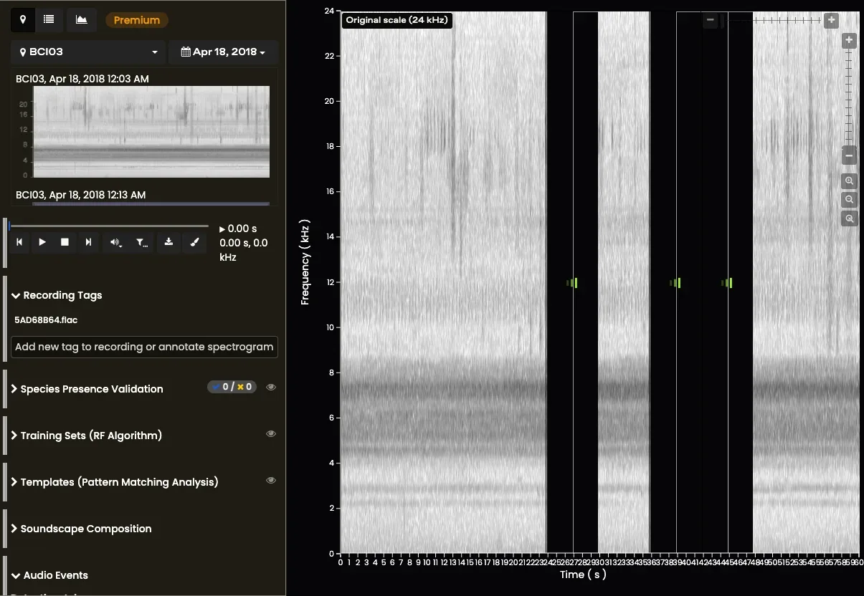Select the paintbrush color tool
The image size is (864, 596).
coord(194,242)
